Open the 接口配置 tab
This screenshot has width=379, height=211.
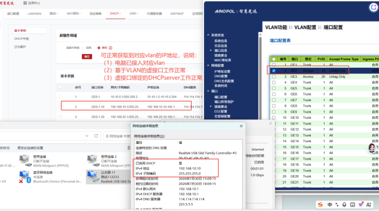click(x=13, y=14)
